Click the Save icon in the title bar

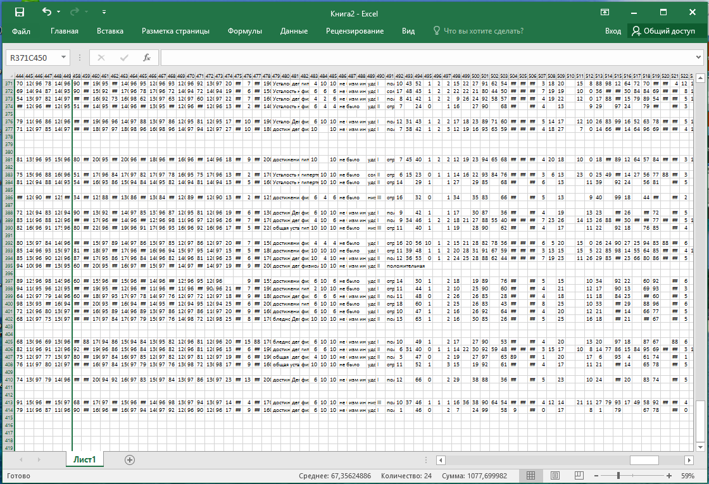click(x=20, y=12)
